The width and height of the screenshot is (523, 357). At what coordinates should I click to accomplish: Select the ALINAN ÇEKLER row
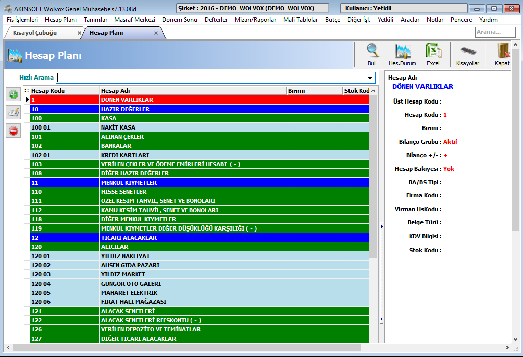(200, 137)
